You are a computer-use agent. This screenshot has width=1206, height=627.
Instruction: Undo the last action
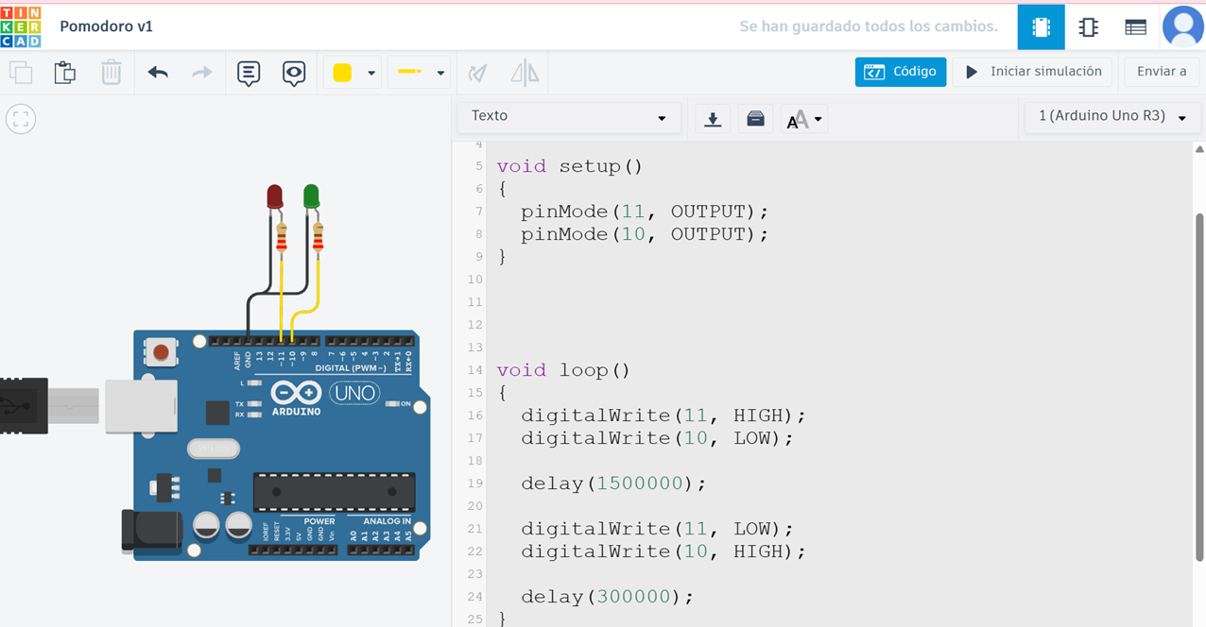pos(158,73)
